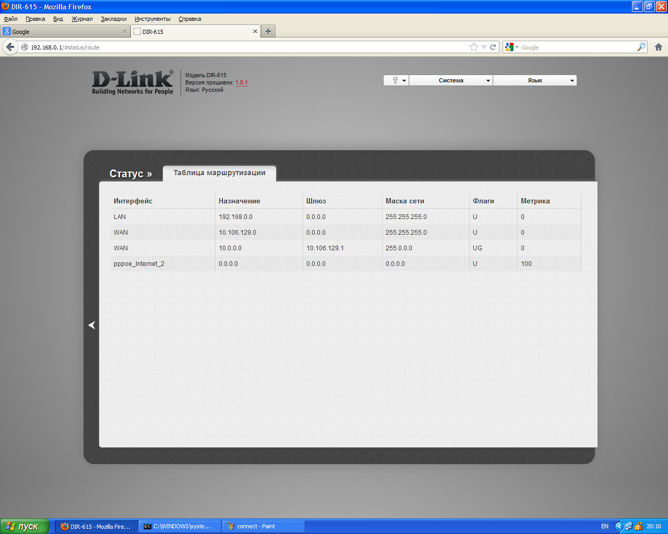Click into the address bar URL field
668x534 pixels.
(x=245, y=47)
